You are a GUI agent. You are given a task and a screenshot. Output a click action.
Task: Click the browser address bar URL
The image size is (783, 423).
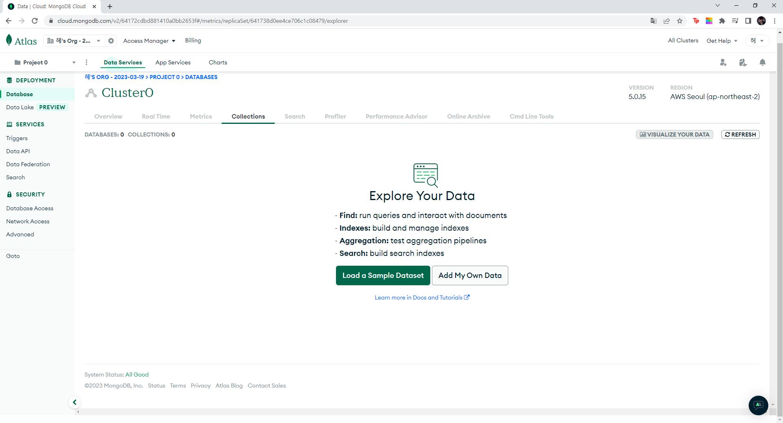[202, 21]
